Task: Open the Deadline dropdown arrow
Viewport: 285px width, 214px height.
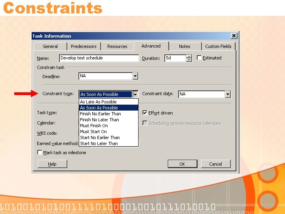Action: tap(135, 76)
